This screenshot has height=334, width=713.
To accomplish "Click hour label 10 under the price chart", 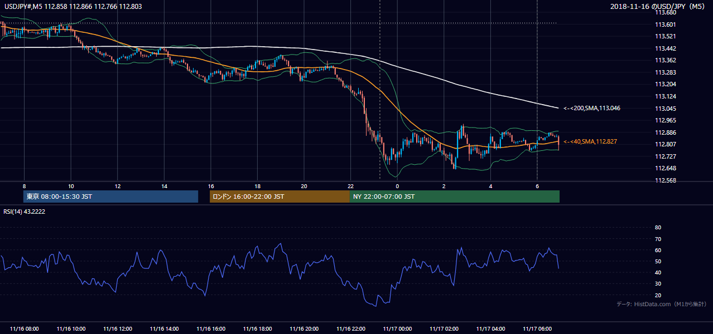I will 71,186.
